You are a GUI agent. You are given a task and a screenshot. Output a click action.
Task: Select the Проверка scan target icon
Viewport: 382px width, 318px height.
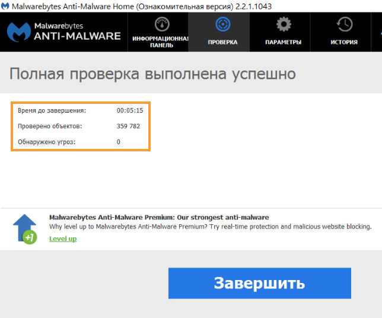click(x=222, y=24)
